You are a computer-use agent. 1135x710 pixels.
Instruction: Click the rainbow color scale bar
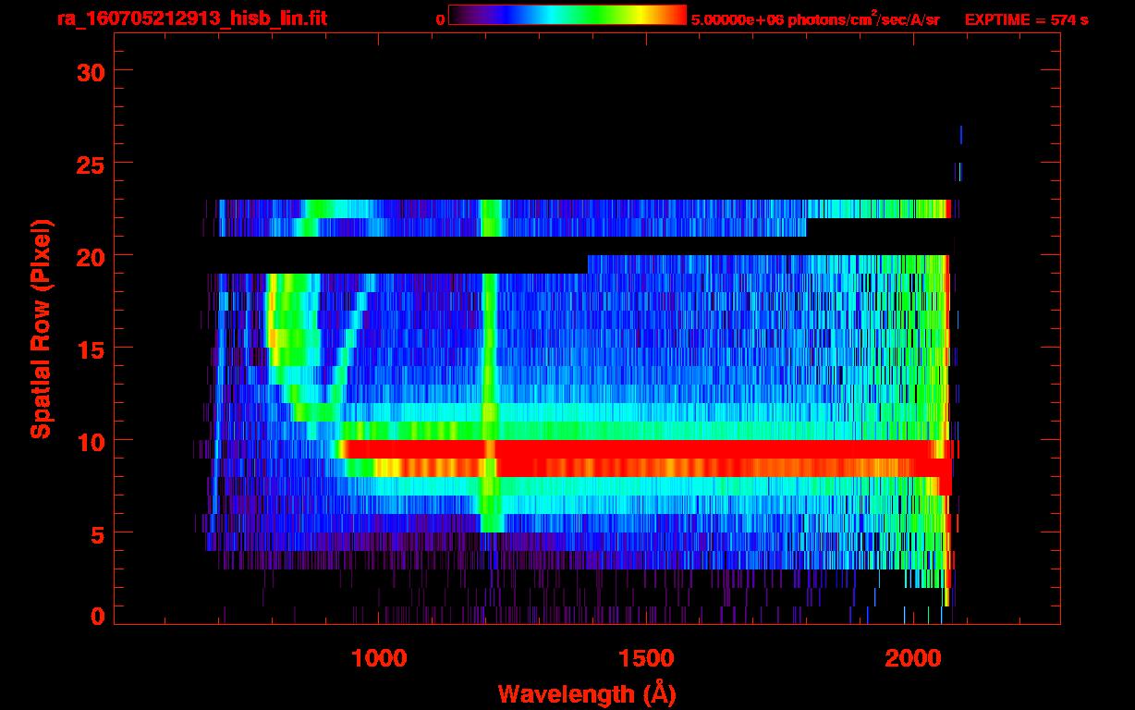[x=567, y=15]
